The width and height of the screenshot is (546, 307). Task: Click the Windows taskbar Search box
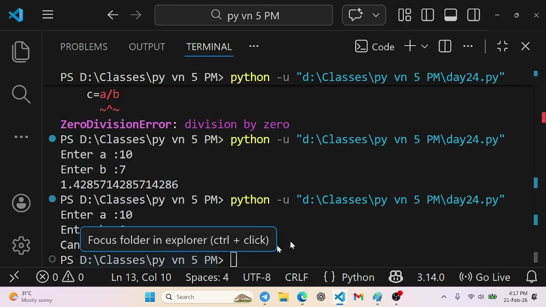tap(208, 297)
